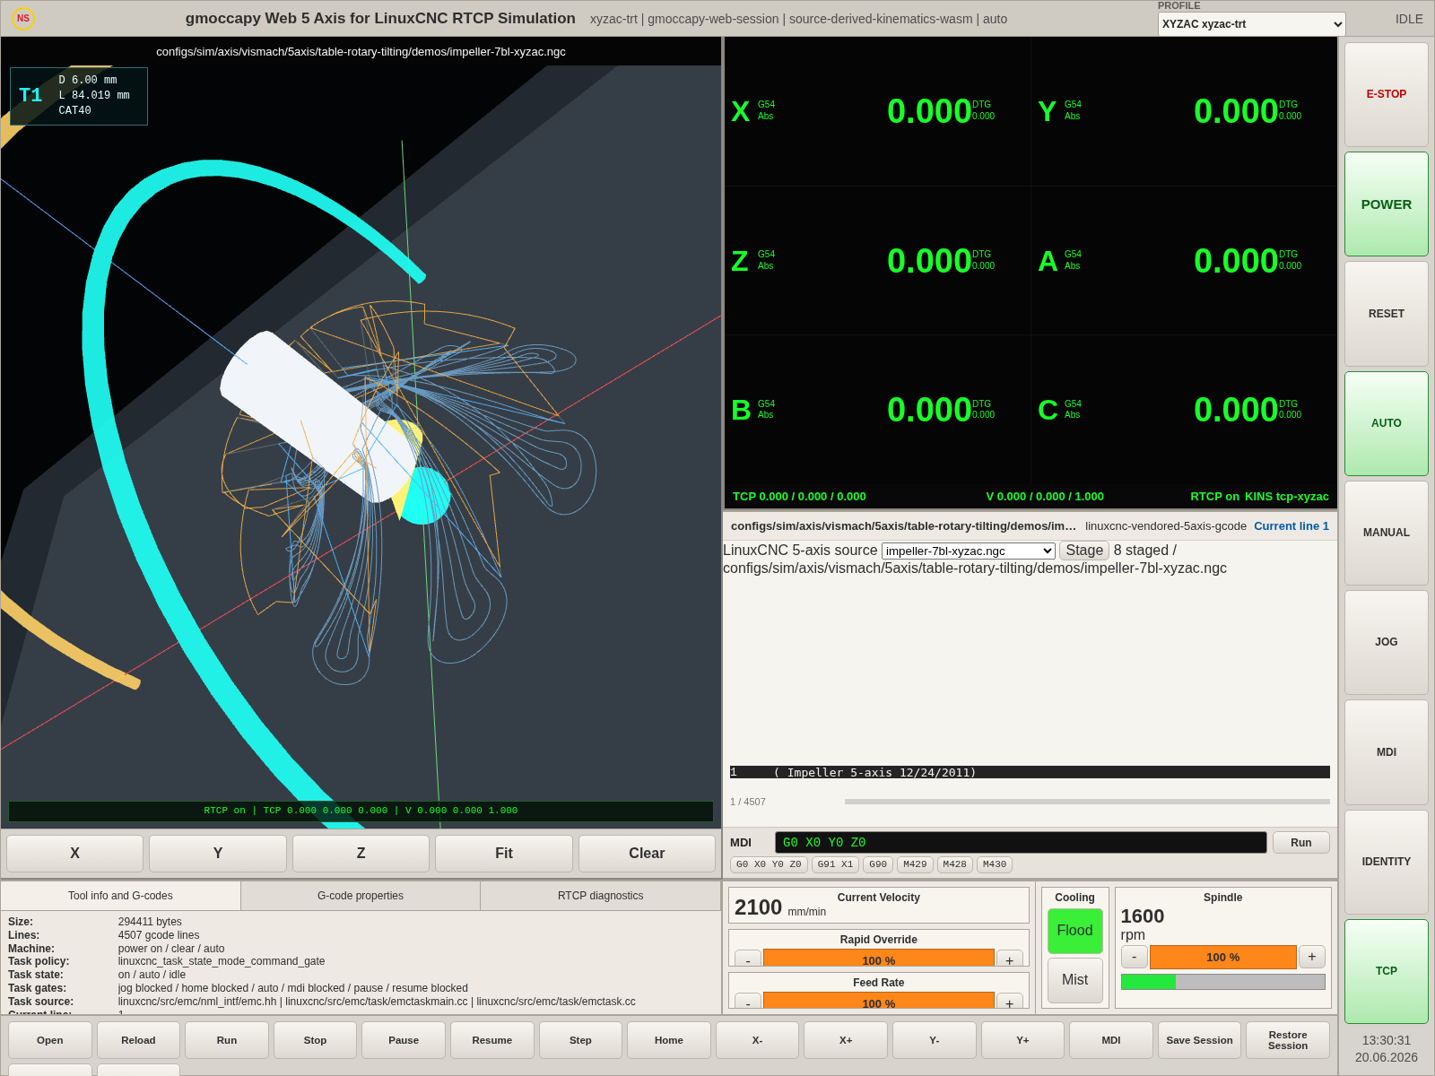Insert the G91 X1 MDI preset
The image size is (1435, 1076).
(835, 864)
